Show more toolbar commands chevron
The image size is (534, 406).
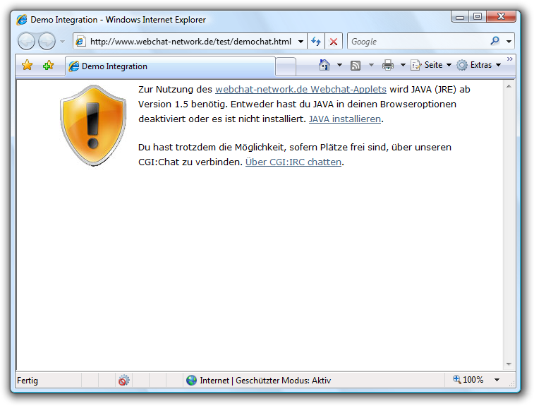coord(509,59)
